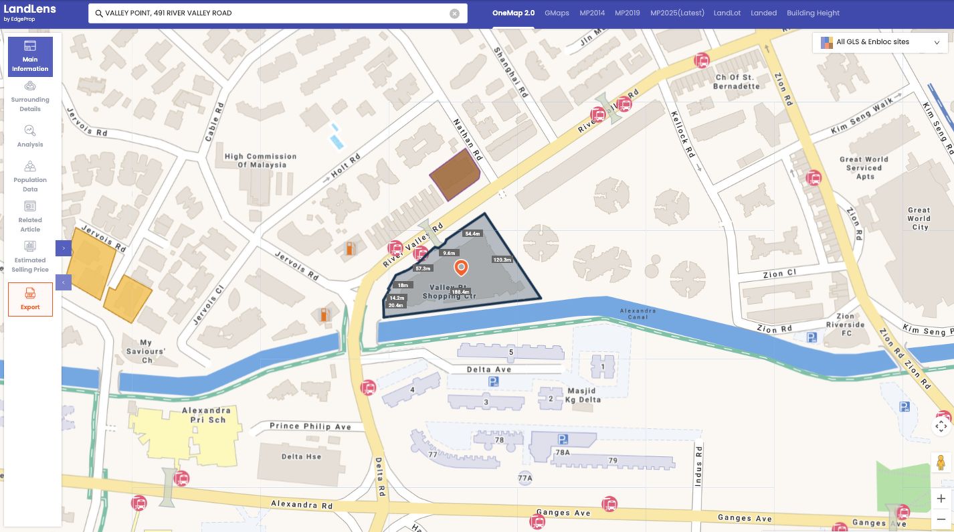Image resolution: width=954 pixels, height=532 pixels.
Task: Switch to the MP2019 tab
Action: (628, 13)
